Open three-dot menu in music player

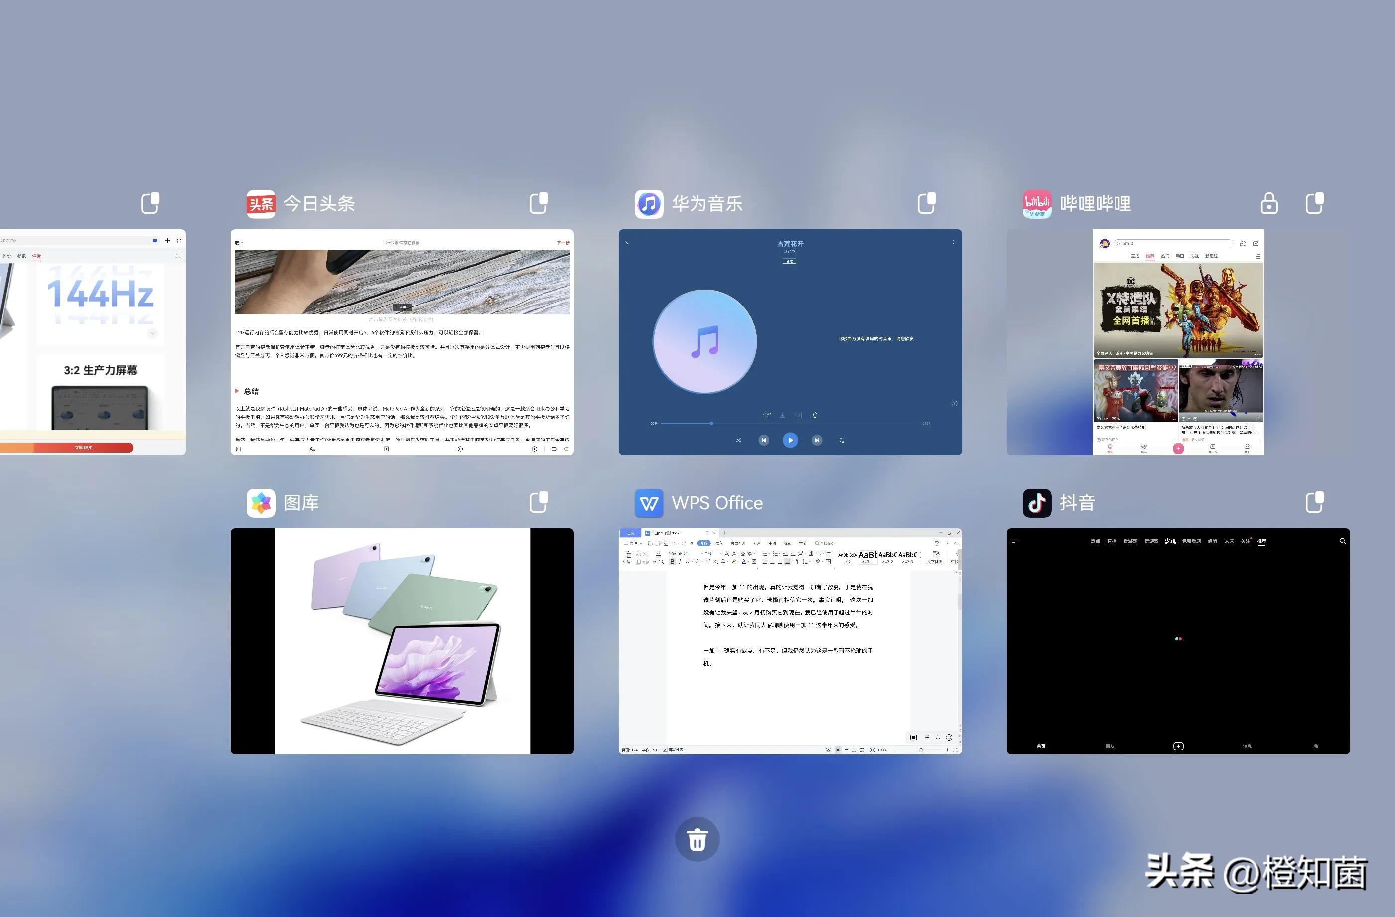pyautogui.click(x=953, y=242)
